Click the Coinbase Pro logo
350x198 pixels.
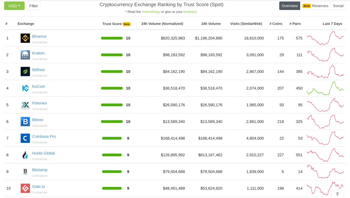pyautogui.click(x=25, y=138)
